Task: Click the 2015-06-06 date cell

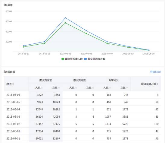Action: 13,95
